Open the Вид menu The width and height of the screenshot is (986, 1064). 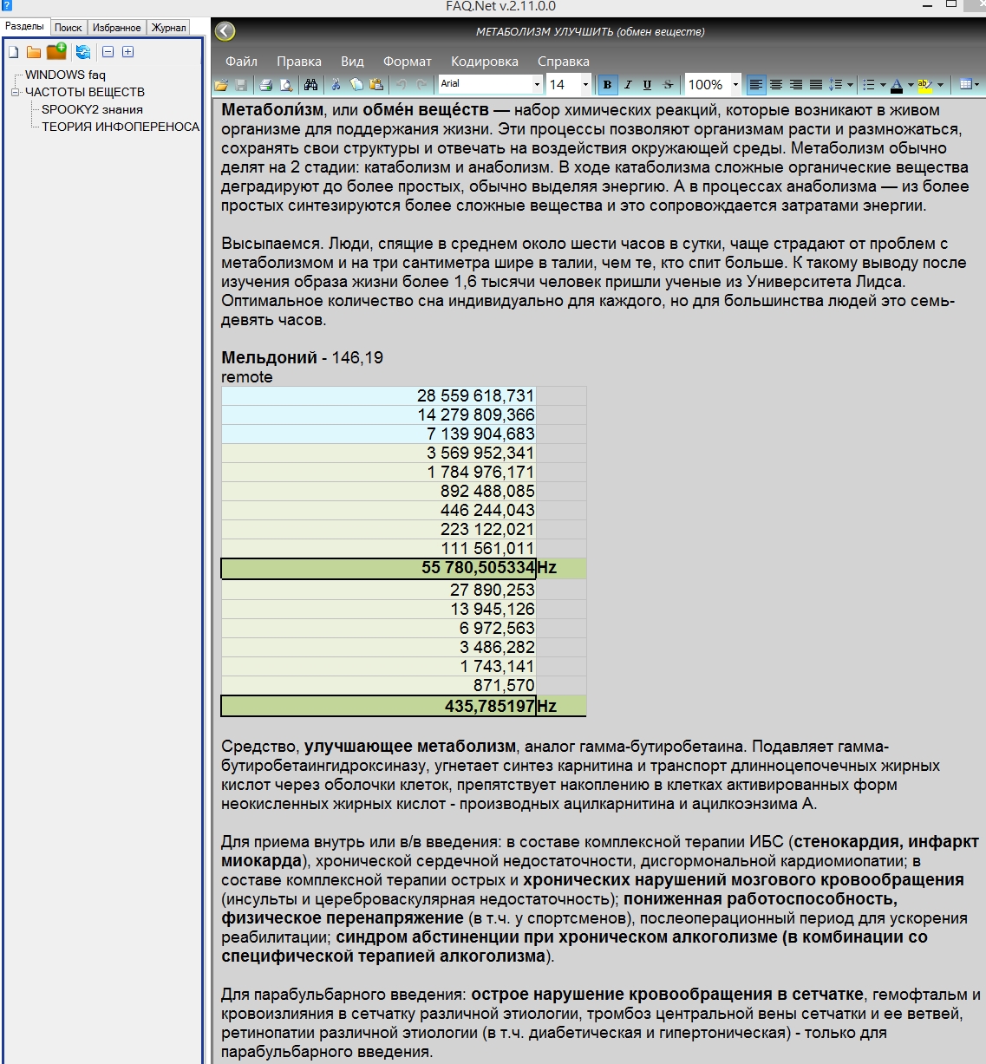(352, 62)
